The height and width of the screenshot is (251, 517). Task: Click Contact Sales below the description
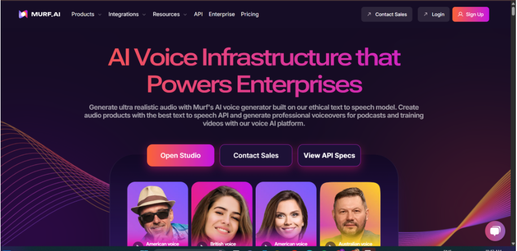(x=256, y=155)
